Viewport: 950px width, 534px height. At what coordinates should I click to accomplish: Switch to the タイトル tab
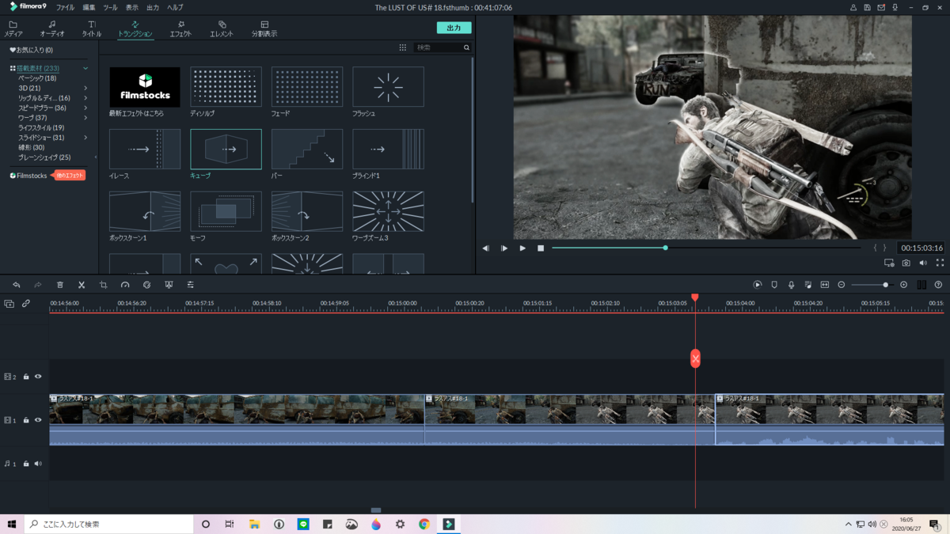pyautogui.click(x=92, y=29)
